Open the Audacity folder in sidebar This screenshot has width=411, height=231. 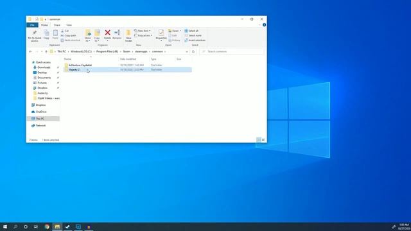click(42, 93)
